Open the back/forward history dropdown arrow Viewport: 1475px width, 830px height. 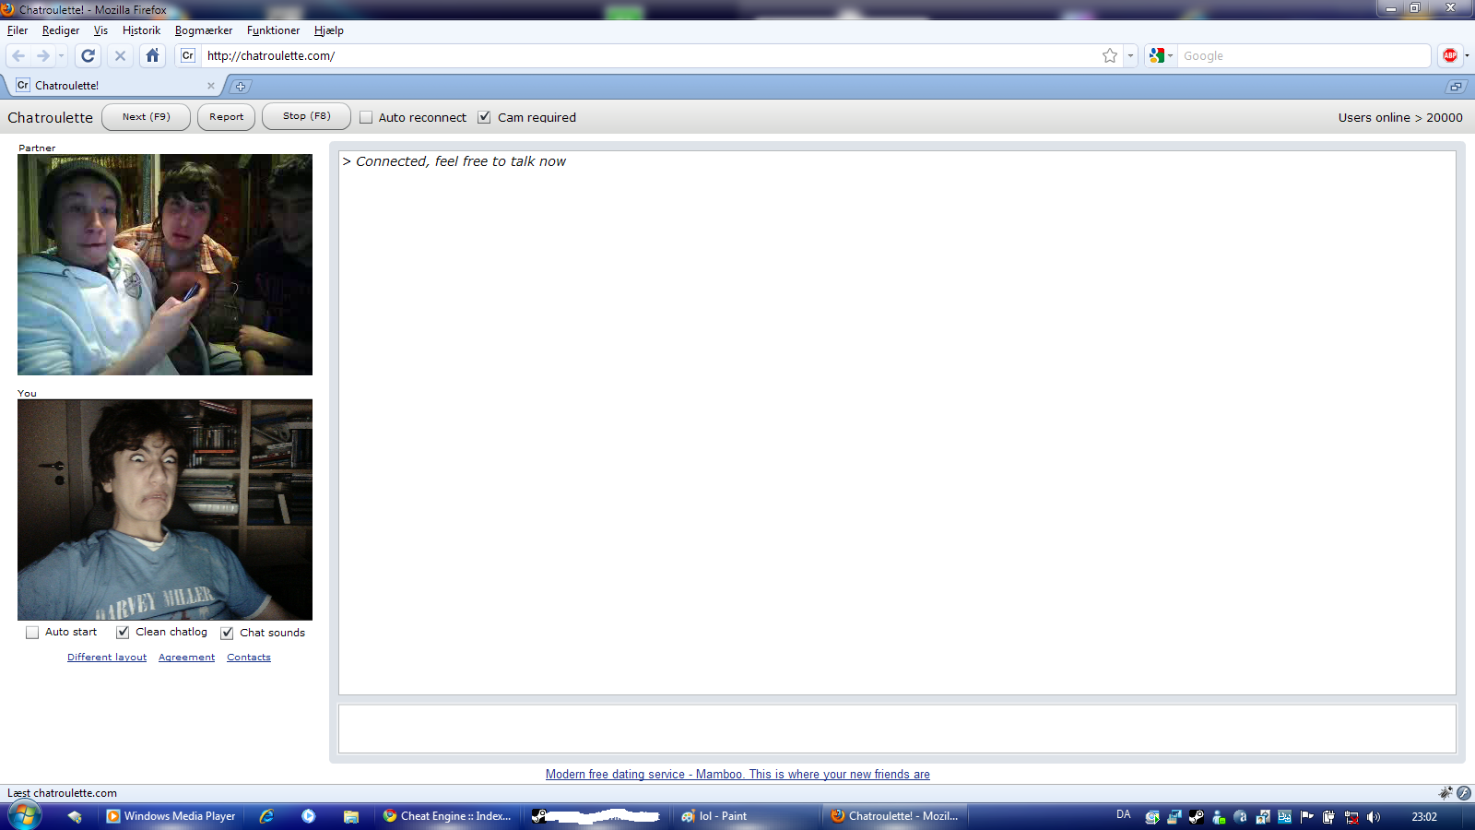tap(61, 55)
